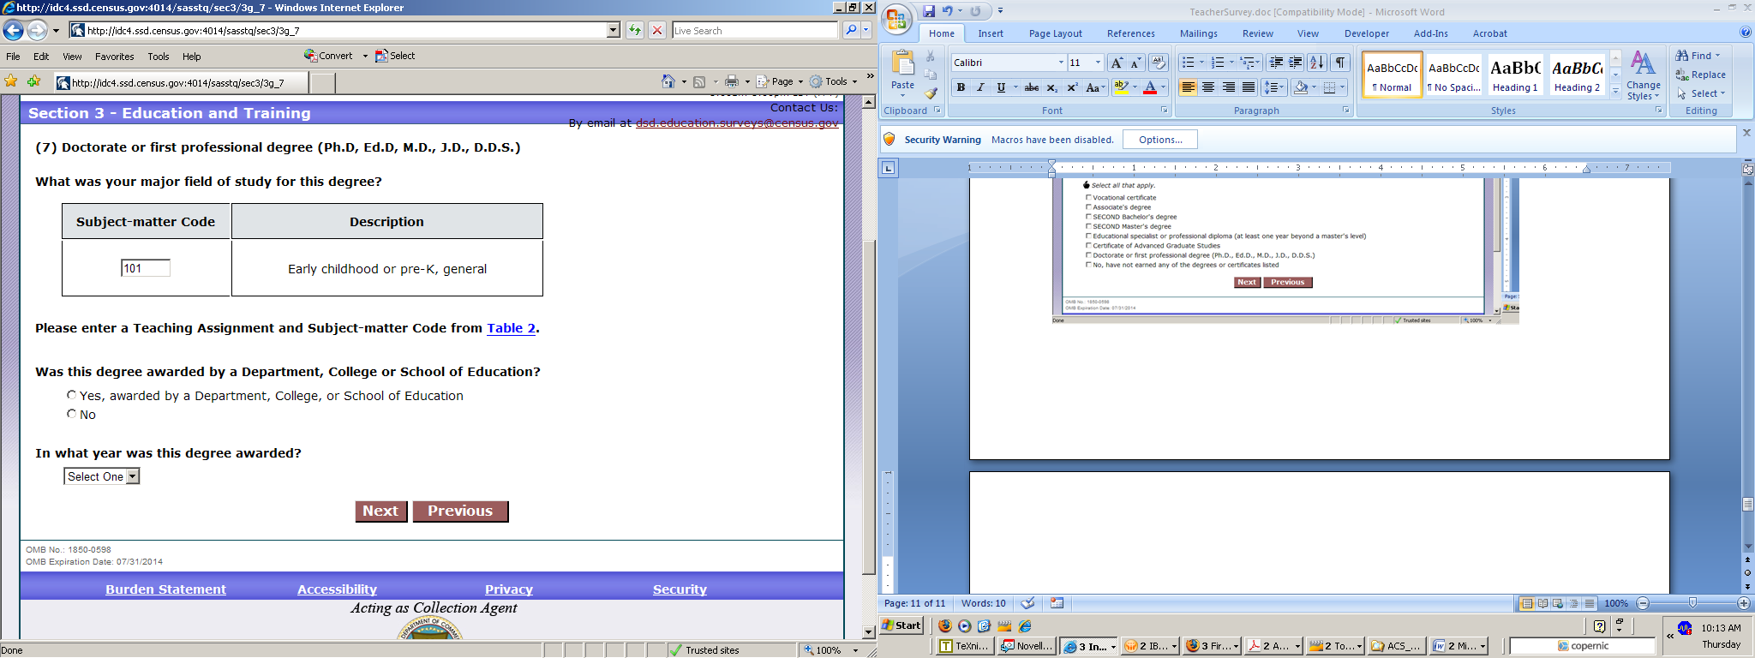Open the Table 2 link
Image resolution: width=1755 pixels, height=658 pixels.
[512, 328]
